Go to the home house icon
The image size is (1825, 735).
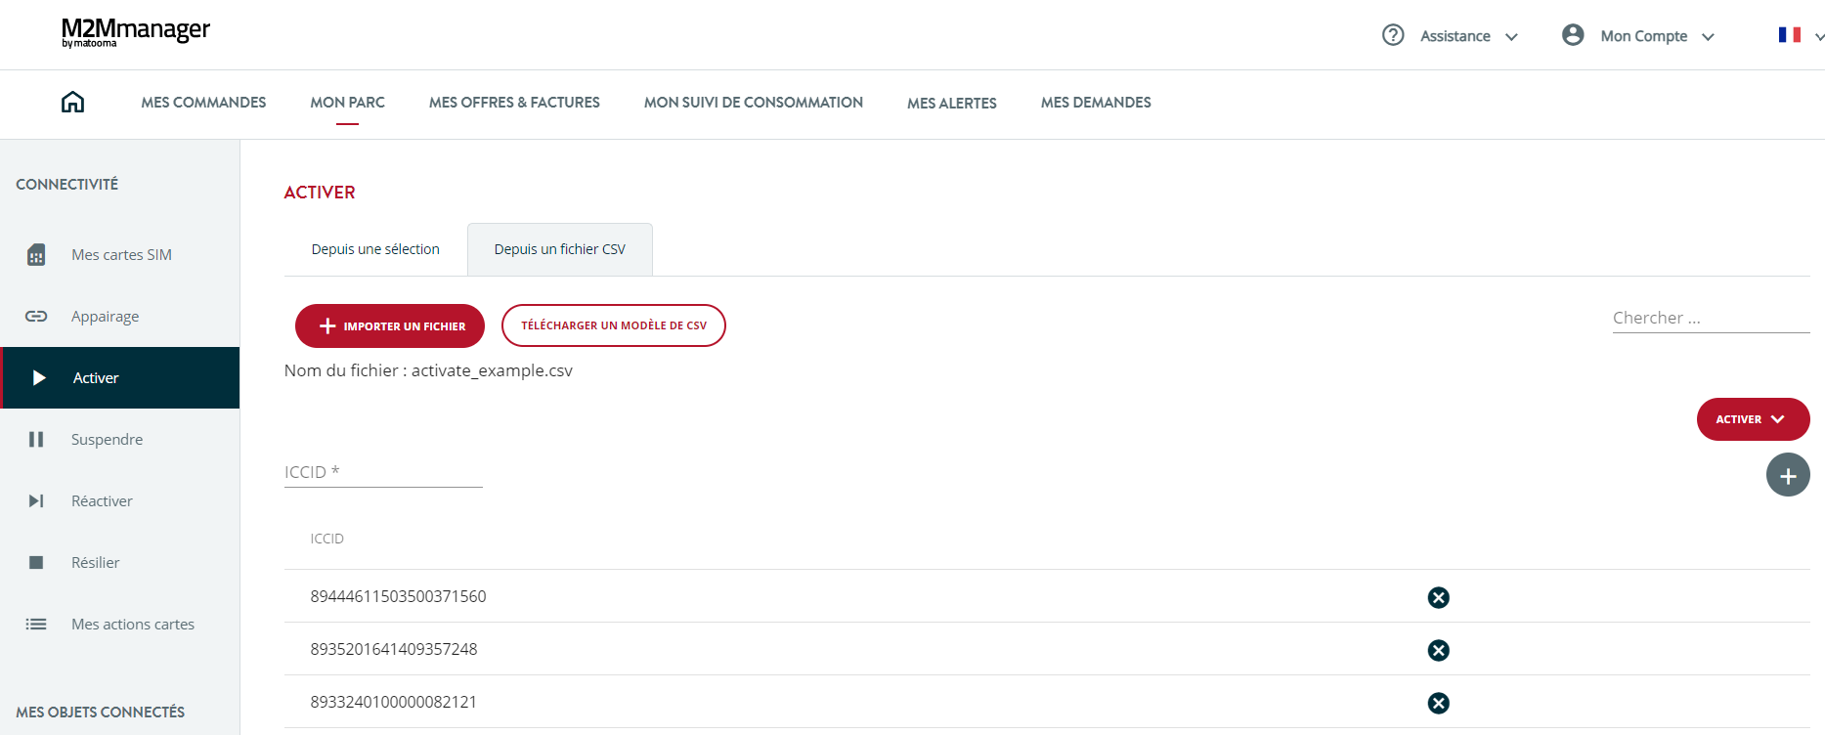72,102
